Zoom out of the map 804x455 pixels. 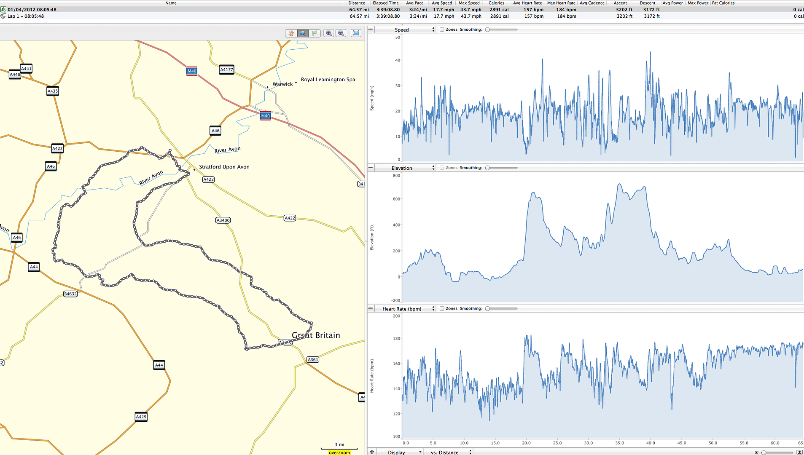(x=341, y=33)
